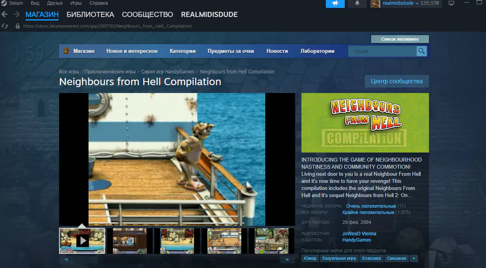Click Серия игр HandyGames breadcrumb
486x268 pixels.
(168, 72)
